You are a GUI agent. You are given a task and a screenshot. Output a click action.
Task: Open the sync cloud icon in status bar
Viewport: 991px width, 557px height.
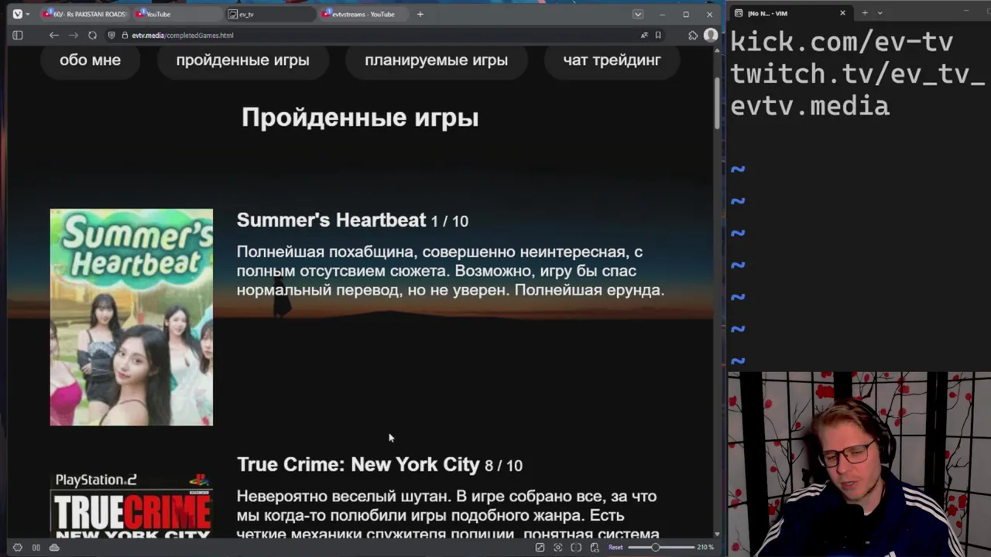(x=54, y=547)
